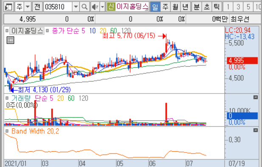
Task: Click the 이지홀딩스 chart legend label
Action: 27,31
